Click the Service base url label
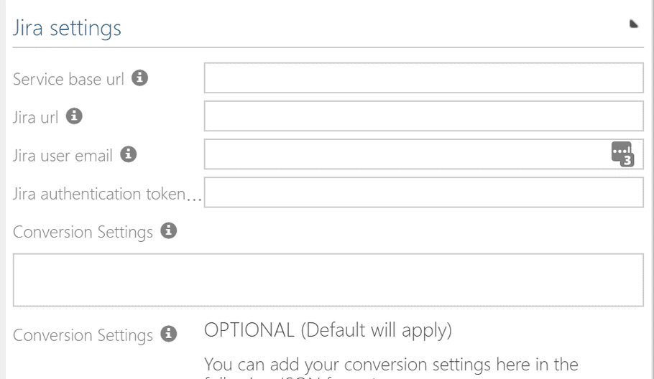This screenshot has height=379, width=654. [x=68, y=79]
